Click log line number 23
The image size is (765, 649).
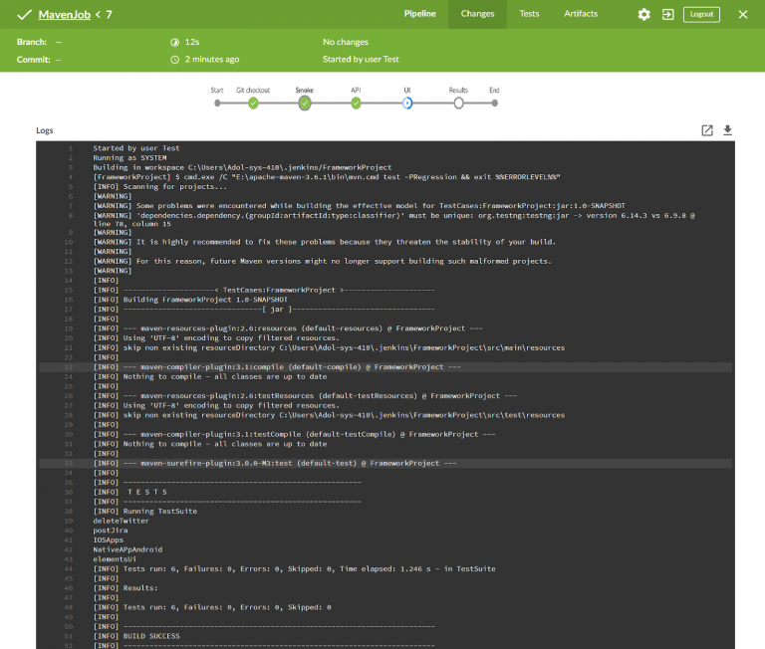click(x=69, y=367)
